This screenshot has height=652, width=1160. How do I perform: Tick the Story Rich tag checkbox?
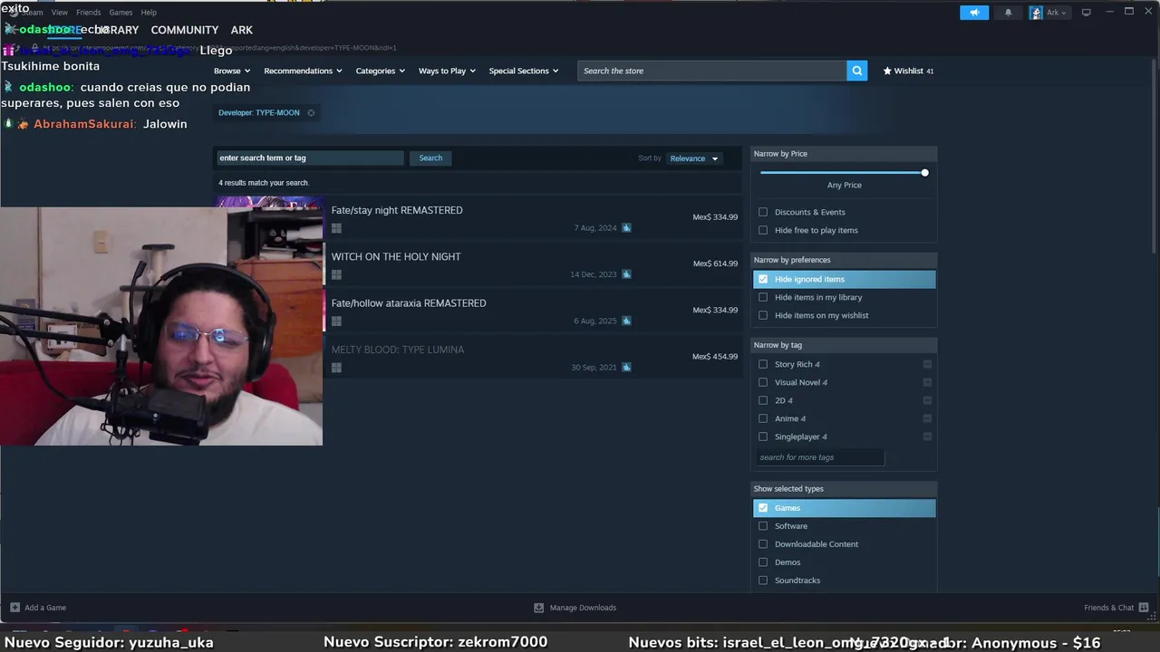(x=763, y=364)
